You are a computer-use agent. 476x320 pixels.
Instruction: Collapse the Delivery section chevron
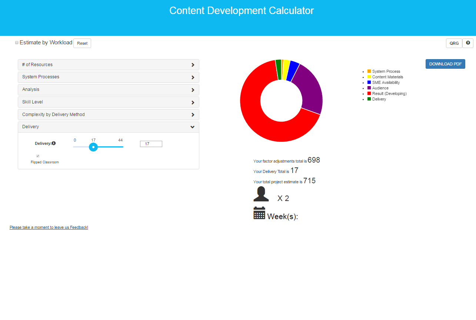click(192, 127)
